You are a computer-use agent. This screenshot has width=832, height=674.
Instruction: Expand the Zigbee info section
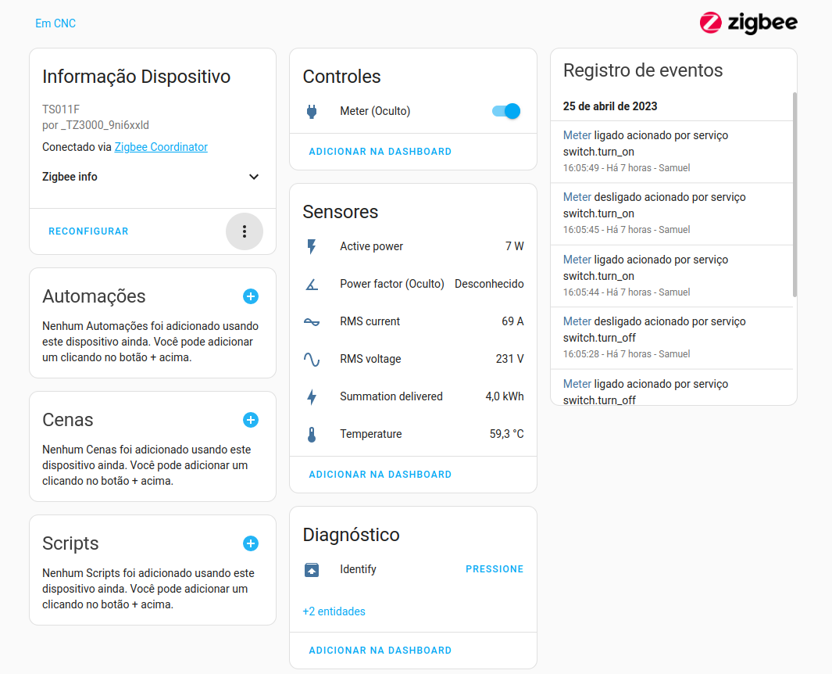[253, 177]
